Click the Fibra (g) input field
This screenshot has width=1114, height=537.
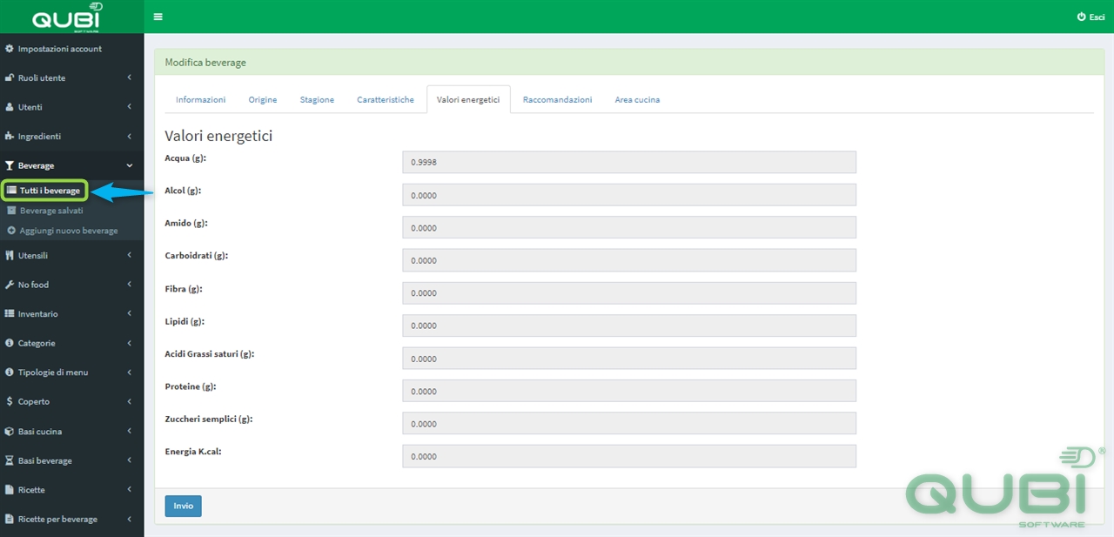[629, 293]
